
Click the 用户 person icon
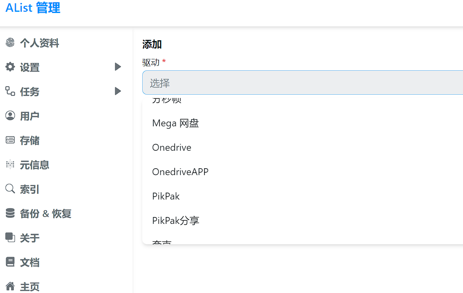pyautogui.click(x=10, y=116)
